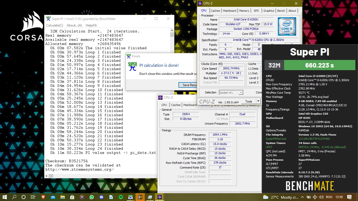Open the Calculate(C) menu in Super PI
Image resolution: width=358 pixels, height=201 pixels.
pos(55,25)
